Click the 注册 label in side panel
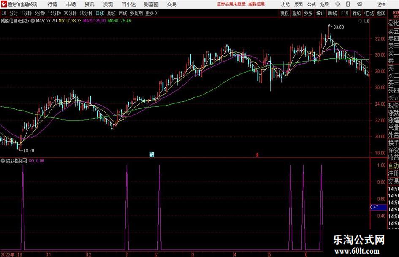The width and height of the screenshot is (399, 257). 394,173
